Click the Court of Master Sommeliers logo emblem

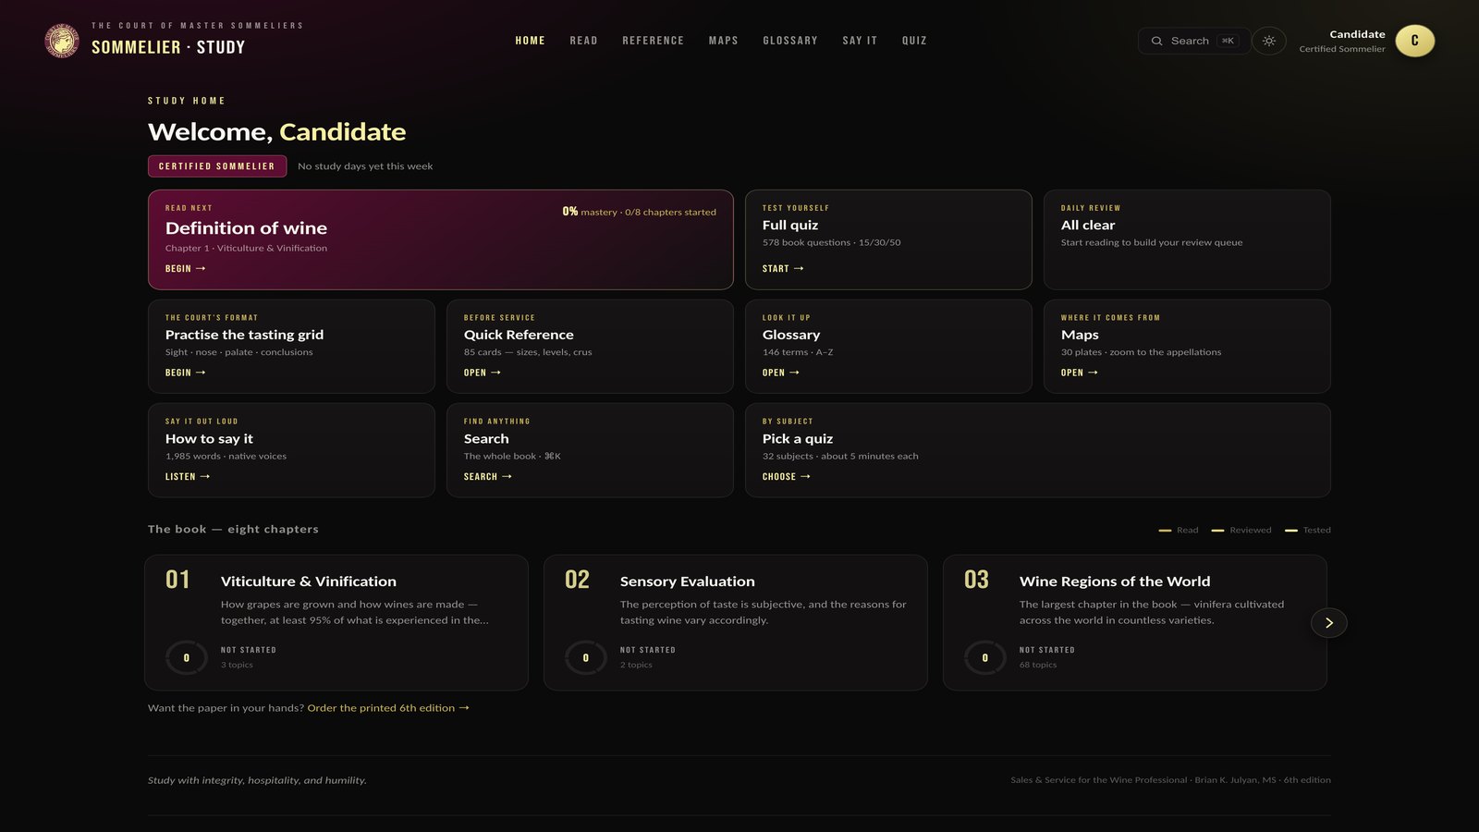[62, 41]
